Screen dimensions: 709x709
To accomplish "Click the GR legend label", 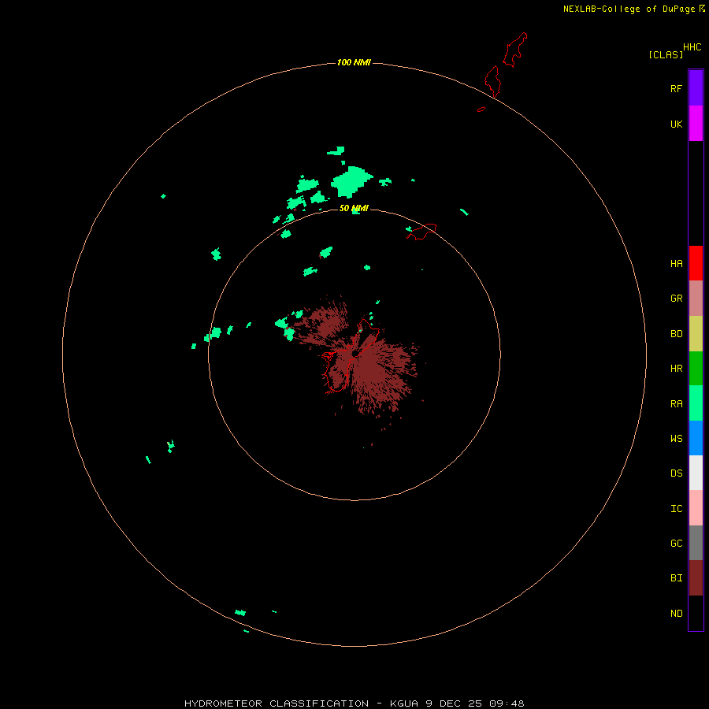I will [x=676, y=299].
